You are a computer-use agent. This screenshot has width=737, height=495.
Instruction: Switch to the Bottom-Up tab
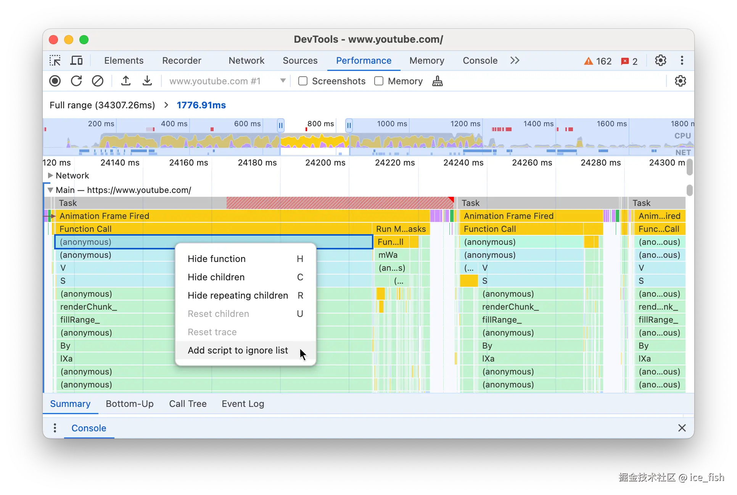point(130,404)
